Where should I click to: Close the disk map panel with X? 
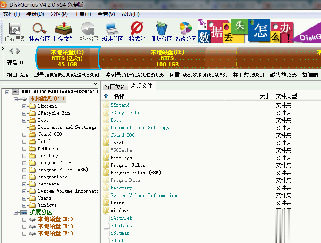tap(3, 48)
